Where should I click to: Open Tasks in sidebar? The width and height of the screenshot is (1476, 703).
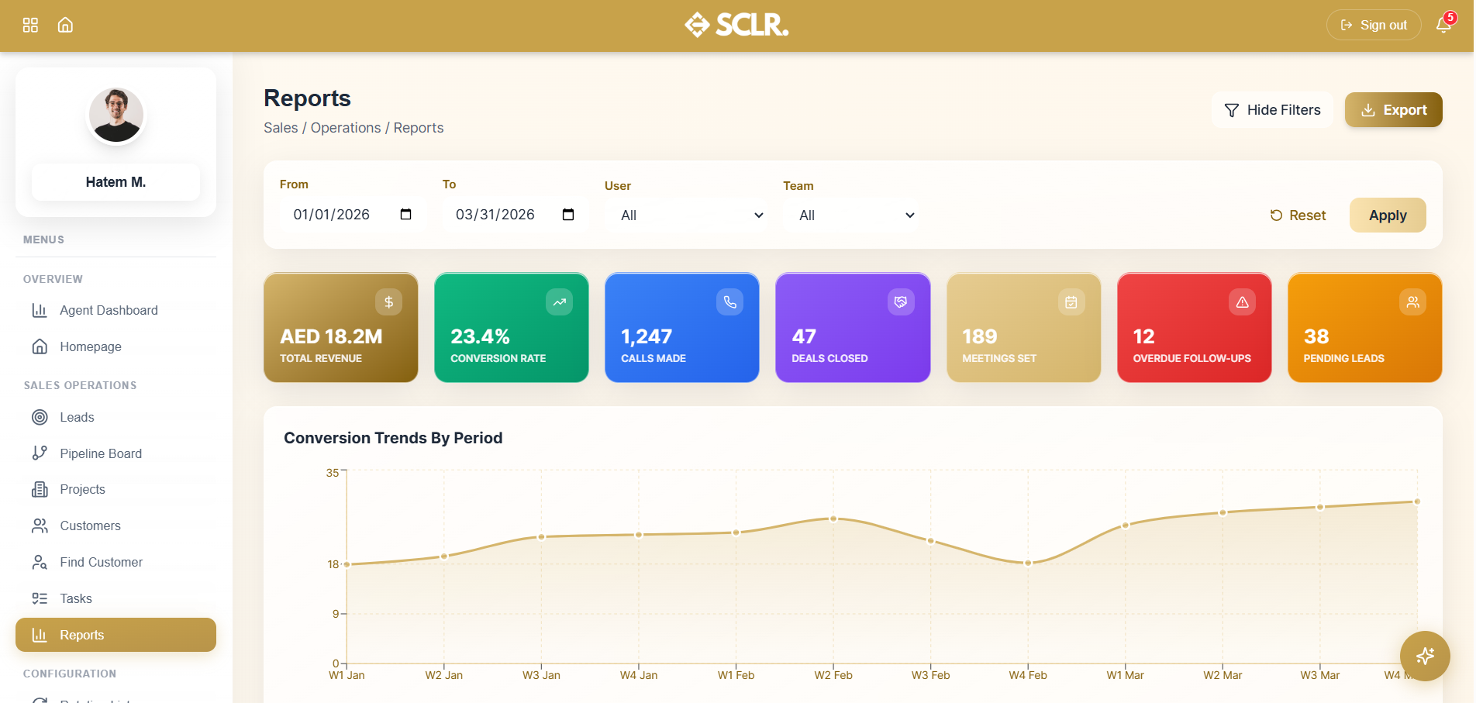(116, 598)
